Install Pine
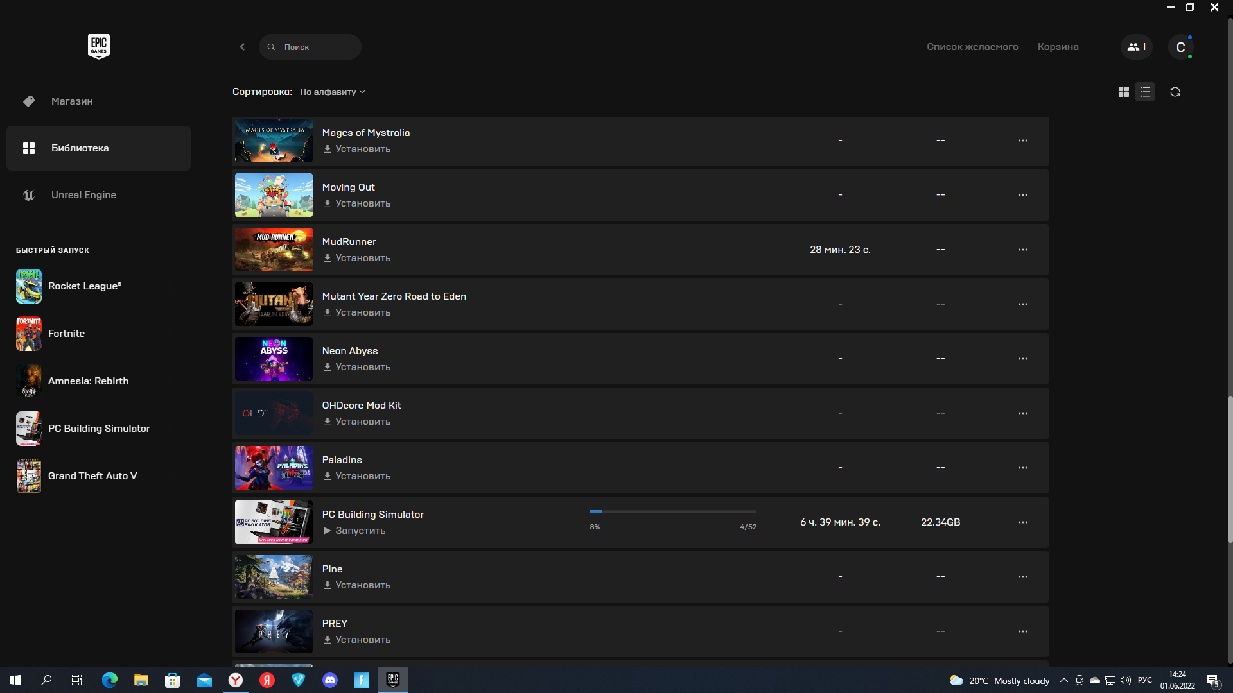The image size is (1233, 693). pyautogui.click(x=357, y=585)
